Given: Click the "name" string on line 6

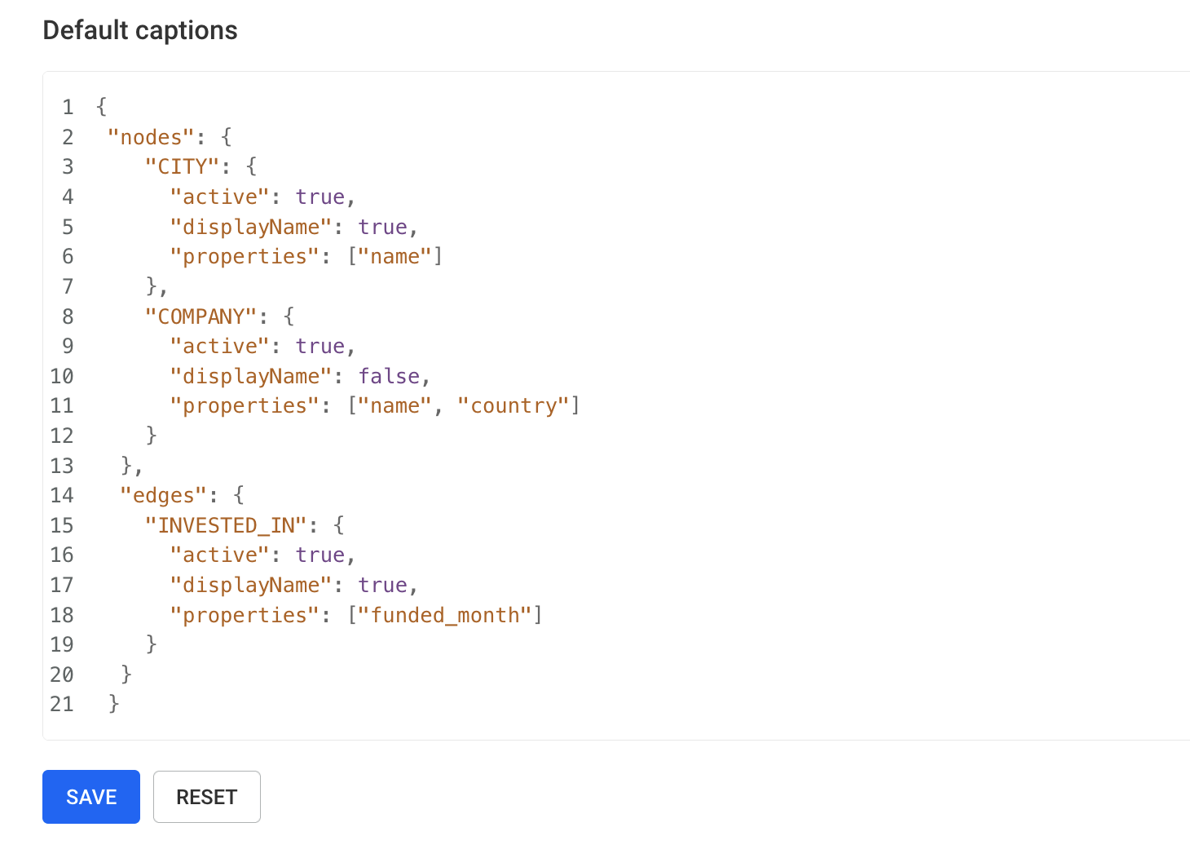Looking at the screenshot, I should point(395,256).
